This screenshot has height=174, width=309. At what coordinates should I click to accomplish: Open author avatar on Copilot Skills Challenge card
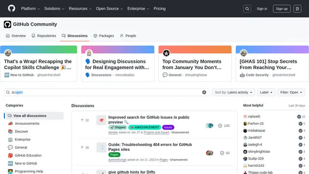point(8,53)
